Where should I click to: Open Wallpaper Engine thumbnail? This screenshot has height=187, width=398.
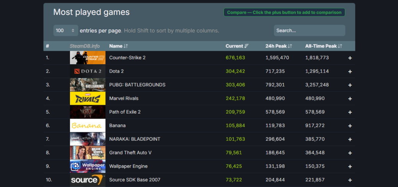click(x=88, y=166)
